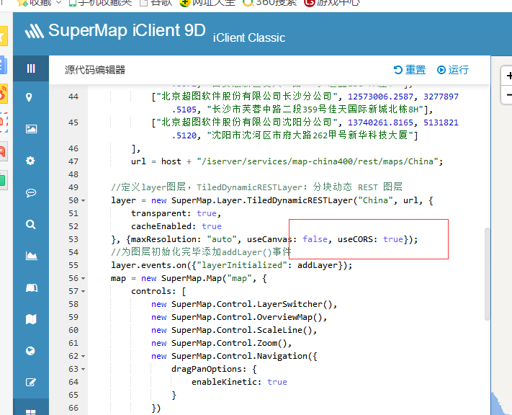512x415 pixels.
Task: Click the 重置 reset button
Action: click(x=410, y=70)
